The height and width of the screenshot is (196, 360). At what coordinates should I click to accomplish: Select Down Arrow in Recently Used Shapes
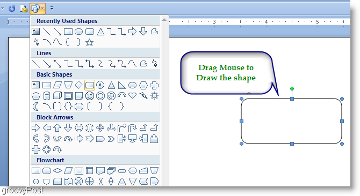point(143,32)
